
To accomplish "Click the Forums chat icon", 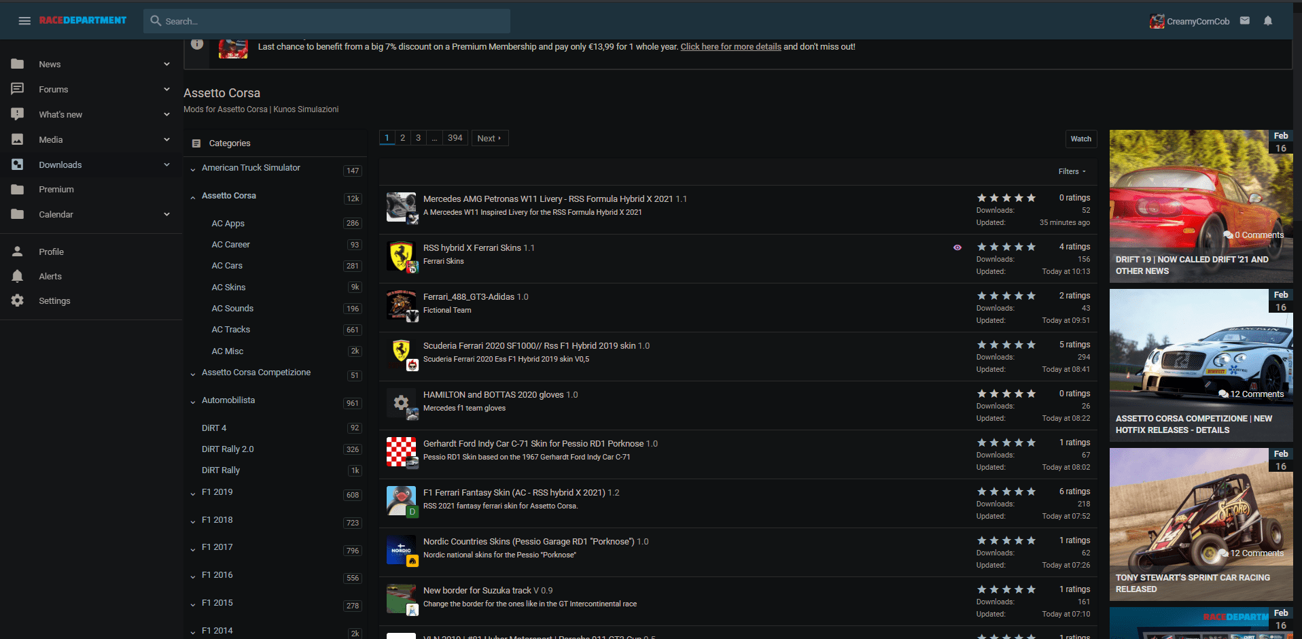I will point(18,89).
